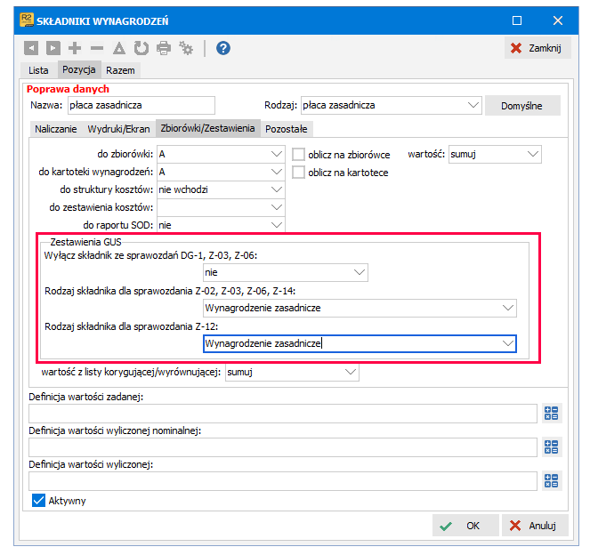The image size is (590, 555).
Task: Cancel with the Anuluj button
Action: click(535, 526)
